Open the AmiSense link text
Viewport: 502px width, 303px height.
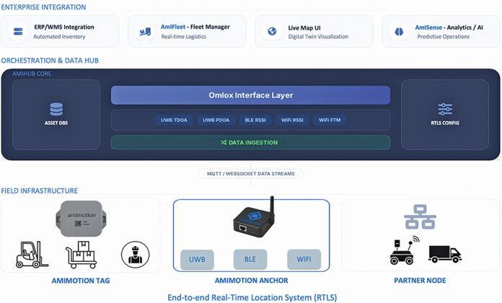coord(428,27)
